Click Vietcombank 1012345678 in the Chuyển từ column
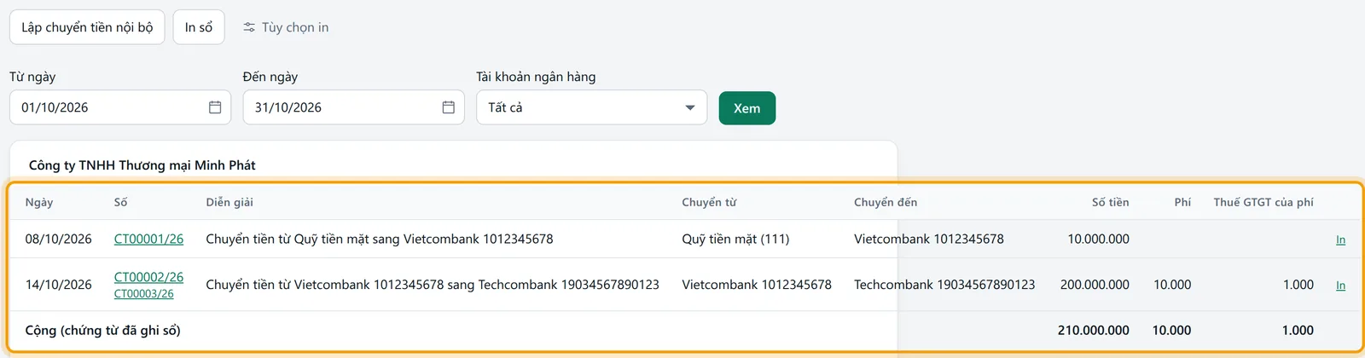 tap(757, 285)
